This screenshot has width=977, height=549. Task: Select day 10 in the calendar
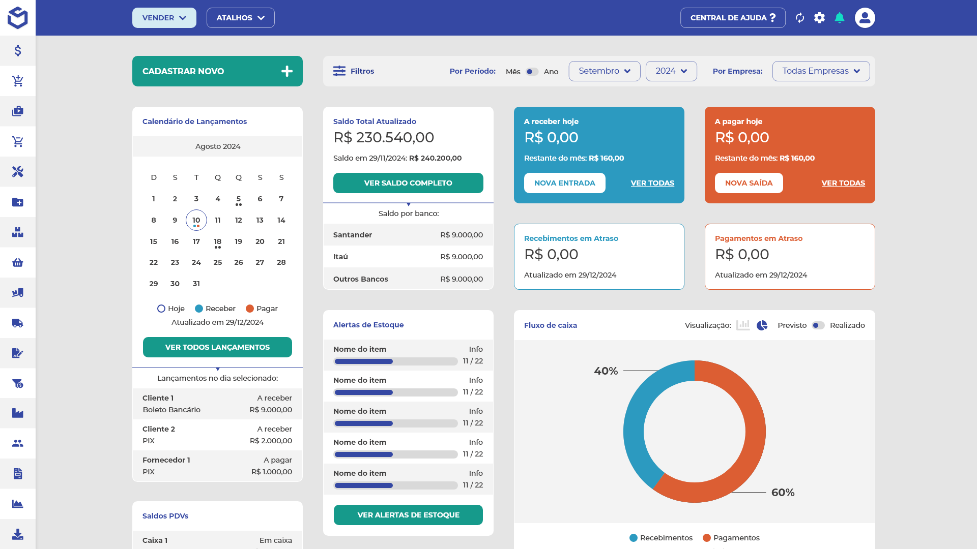196,220
